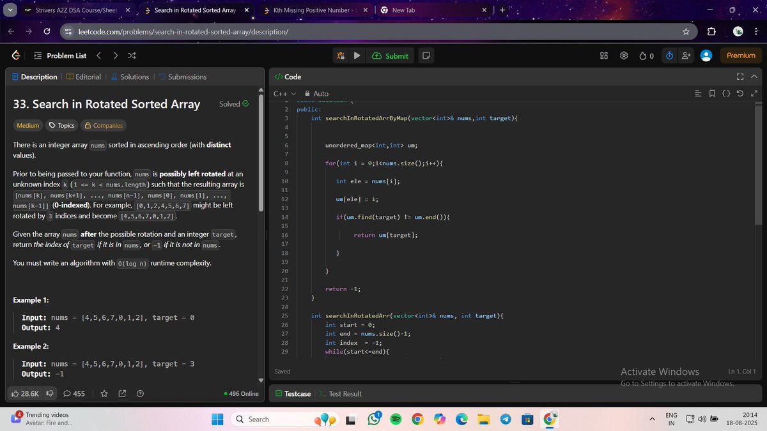Open the Windows Start menu
Screen dimensions: 767x431
pos(217,420)
